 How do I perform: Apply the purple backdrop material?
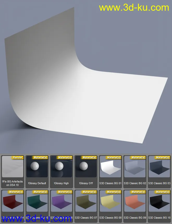tap(62, 203)
